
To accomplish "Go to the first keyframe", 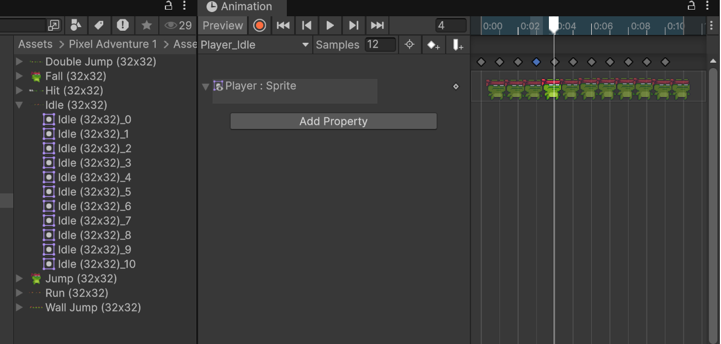I will (283, 25).
